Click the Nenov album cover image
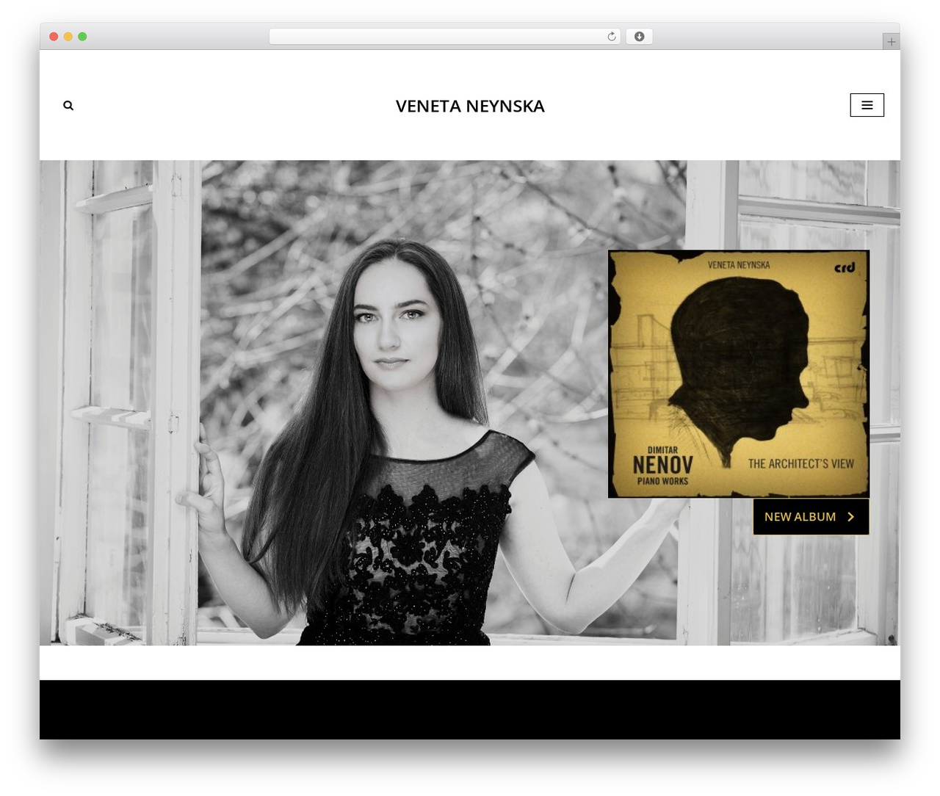The width and height of the screenshot is (940, 796). pyautogui.click(x=739, y=374)
